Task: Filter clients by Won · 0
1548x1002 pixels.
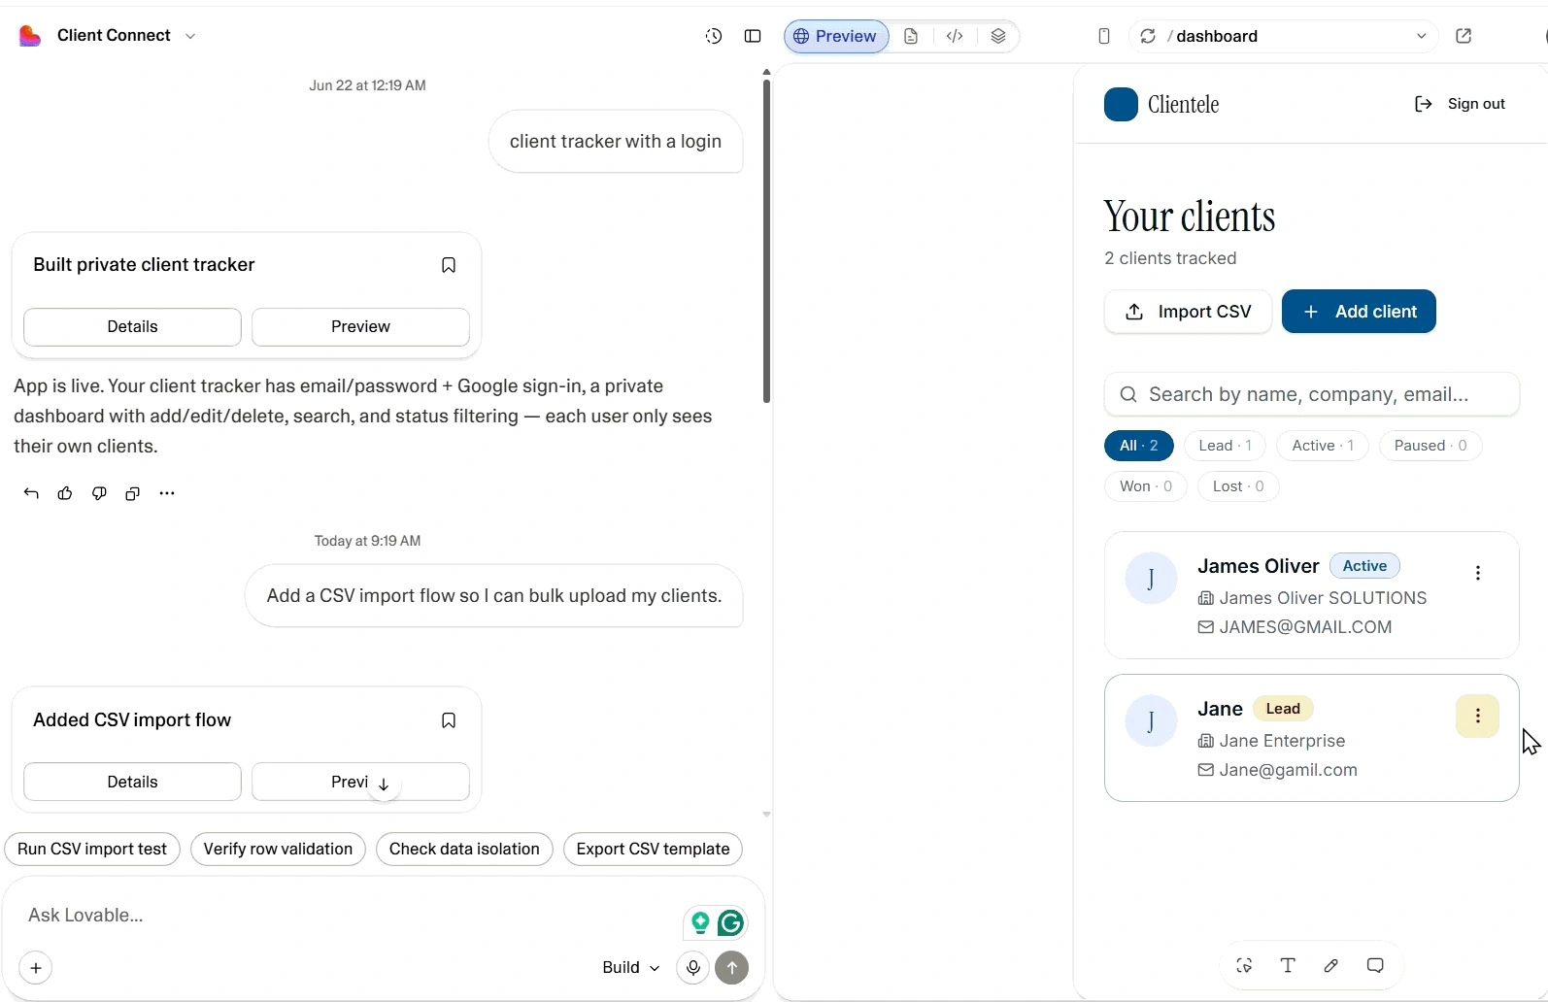Action: [x=1146, y=486]
